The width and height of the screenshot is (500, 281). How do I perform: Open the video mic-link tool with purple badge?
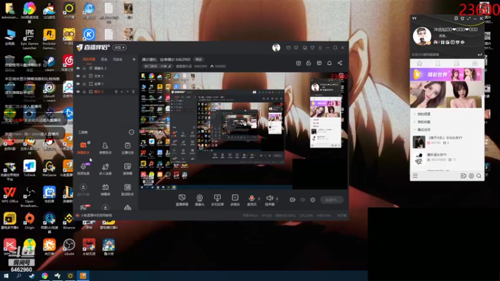click(83, 169)
